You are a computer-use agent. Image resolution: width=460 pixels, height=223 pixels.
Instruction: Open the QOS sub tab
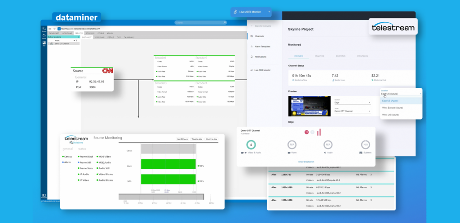point(119,38)
